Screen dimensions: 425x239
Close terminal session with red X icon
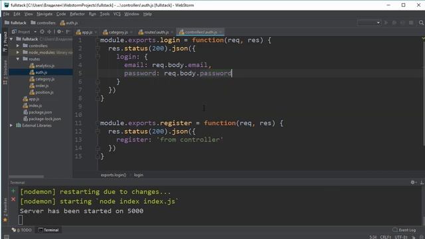tap(13, 199)
